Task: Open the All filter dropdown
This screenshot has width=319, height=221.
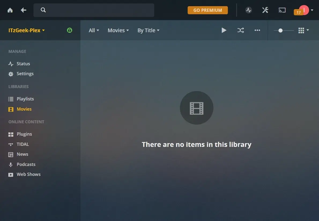Action: tap(94, 30)
